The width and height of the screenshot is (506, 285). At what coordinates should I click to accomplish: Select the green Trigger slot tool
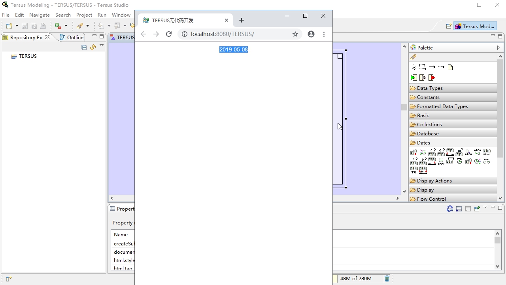pos(413,78)
